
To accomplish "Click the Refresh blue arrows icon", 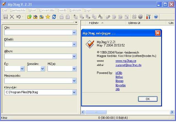I will 54,17.
